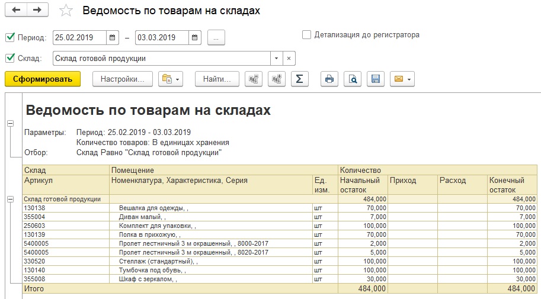This screenshot has height=299, width=541.
Task: Select the Диван малый row
Action: tap(280, 217)
